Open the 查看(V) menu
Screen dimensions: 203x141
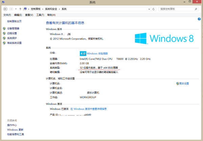click(x=29, y=15)
